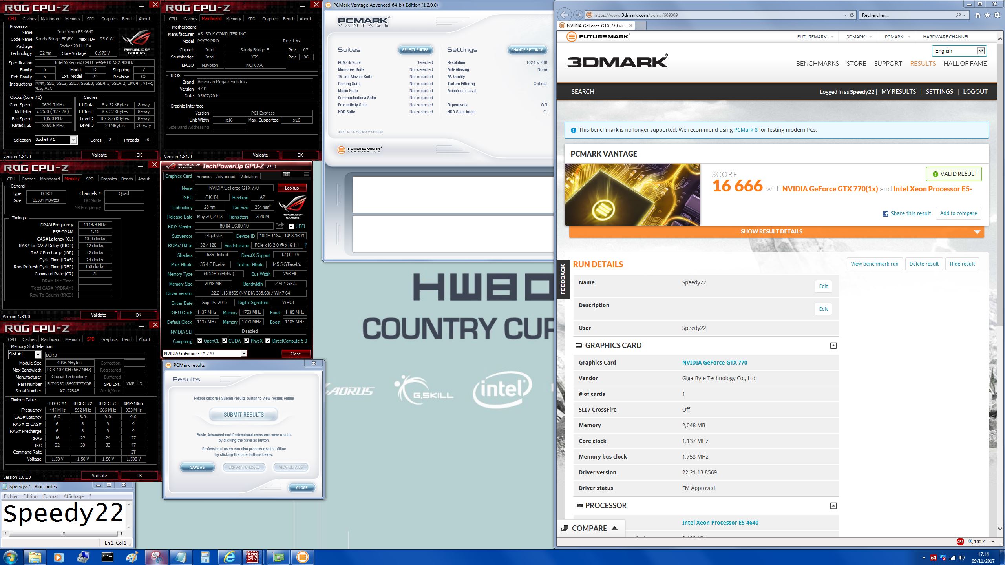Open browser favorites star icon

click(x=987, y=15)
